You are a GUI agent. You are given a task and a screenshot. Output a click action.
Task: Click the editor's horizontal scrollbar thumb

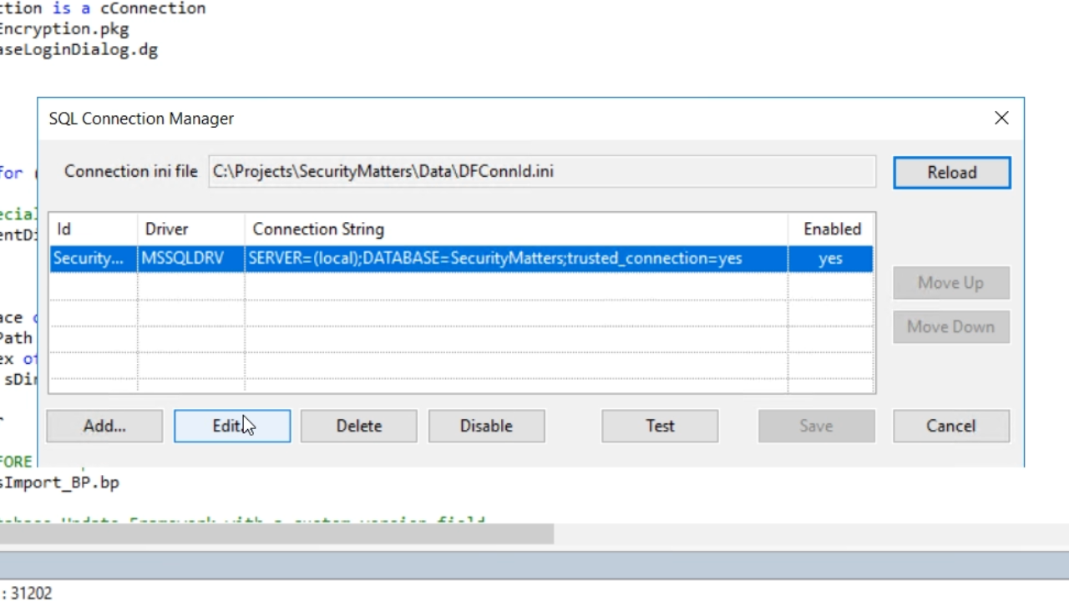tap(276, 533)
